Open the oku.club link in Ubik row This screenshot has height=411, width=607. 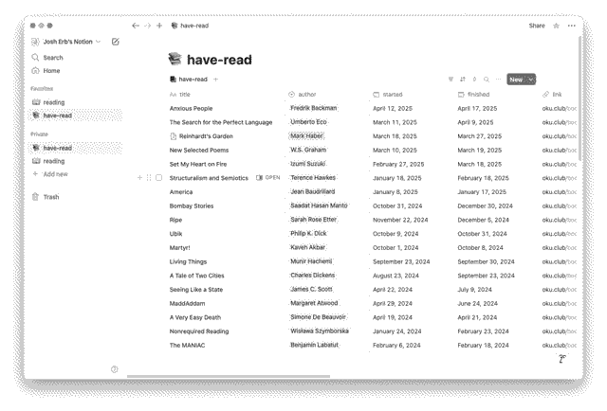click(559, 234)
